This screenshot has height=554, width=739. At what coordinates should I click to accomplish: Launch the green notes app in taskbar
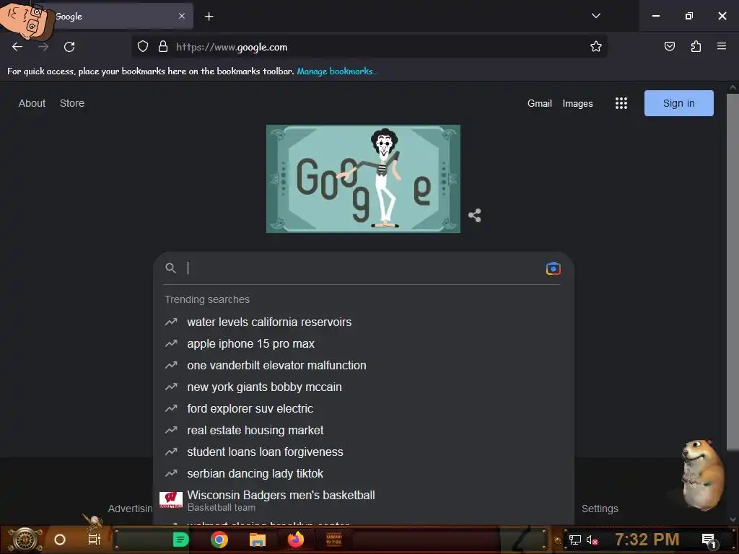[180, 540]
